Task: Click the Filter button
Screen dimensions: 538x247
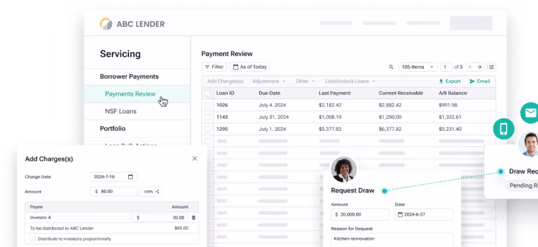Action: click(214, 67)
